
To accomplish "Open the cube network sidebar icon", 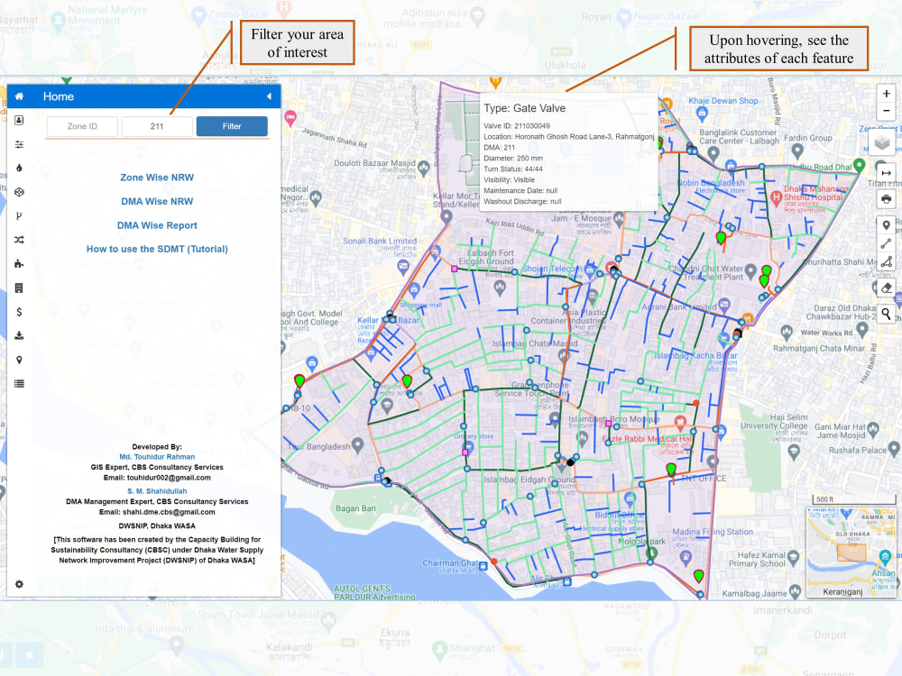I will coord(19,192).
